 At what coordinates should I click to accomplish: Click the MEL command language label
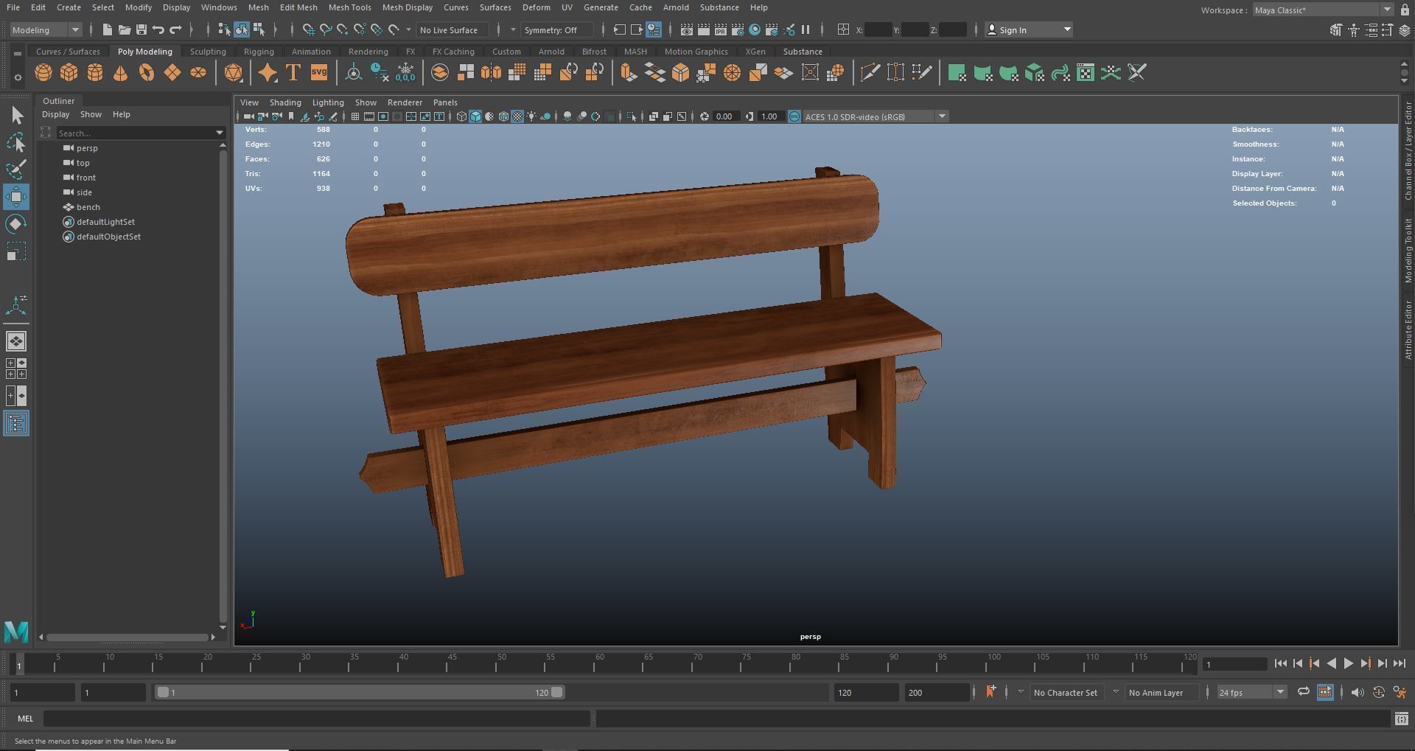[26, 719]
